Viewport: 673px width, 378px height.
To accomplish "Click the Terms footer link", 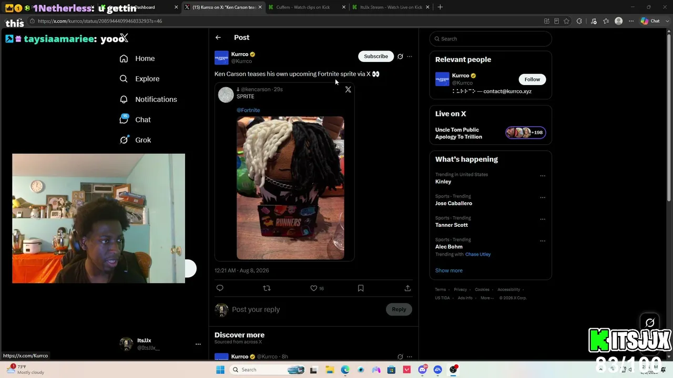I will point(440,289).
